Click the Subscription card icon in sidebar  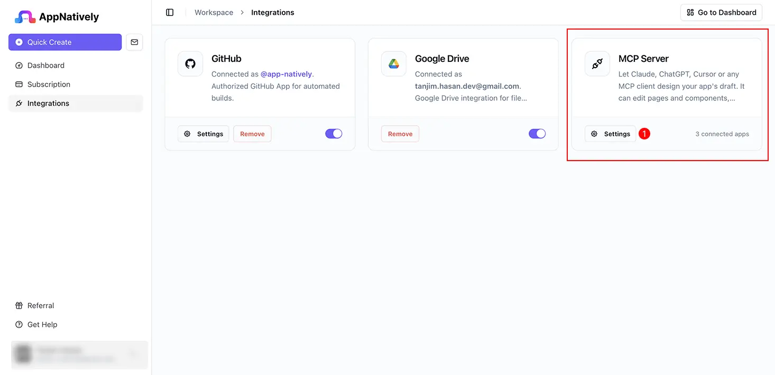click(x=19, y=85)
